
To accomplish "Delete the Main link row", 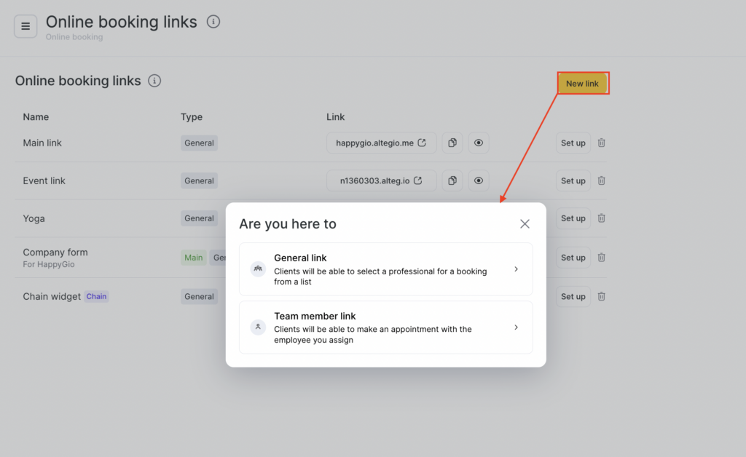I will (x=601, y=143).
